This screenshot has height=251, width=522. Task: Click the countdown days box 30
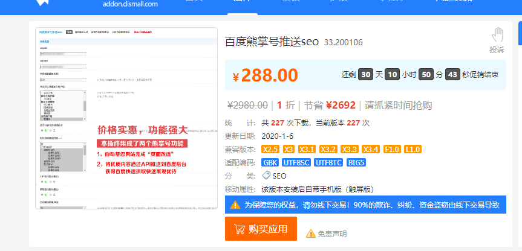click(366, 74)
